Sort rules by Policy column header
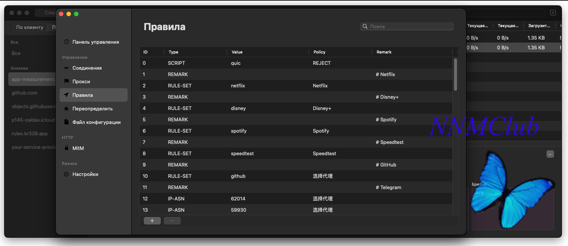 click(340, 52)
